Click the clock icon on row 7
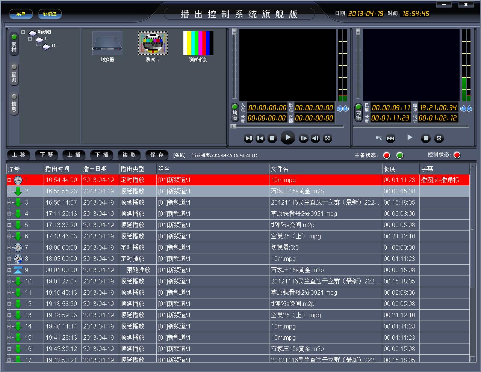The height and width of the screenshot is (372, 481). pos(18,248)
